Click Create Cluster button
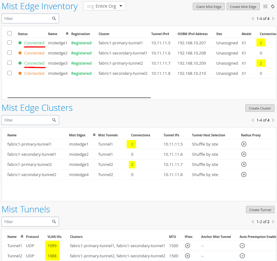Screen dimensions: 277x261 click(260, 108)
